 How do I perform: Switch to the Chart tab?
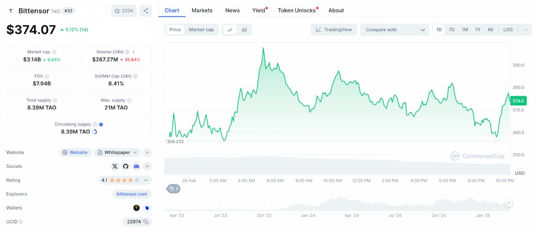coord(172,10)
